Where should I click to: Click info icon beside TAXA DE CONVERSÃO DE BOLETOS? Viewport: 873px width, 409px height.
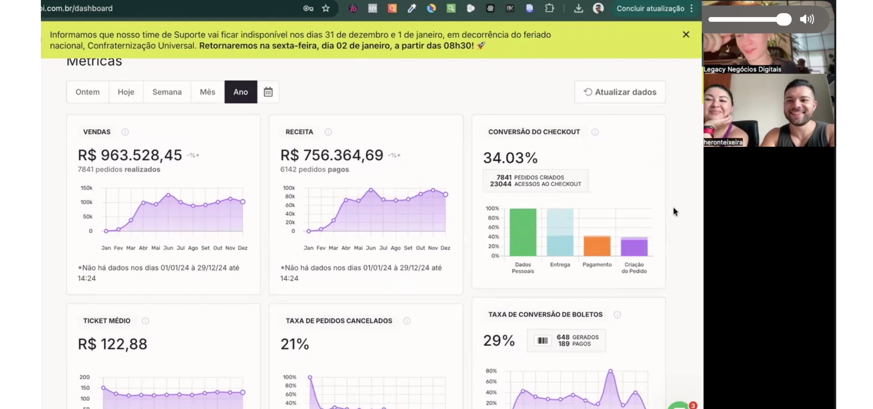click(618, 315)
